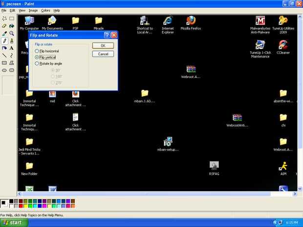Click the TuneUp Utilities 2009 icon
This screenshot has width=303, height=227.
(283, 21)
